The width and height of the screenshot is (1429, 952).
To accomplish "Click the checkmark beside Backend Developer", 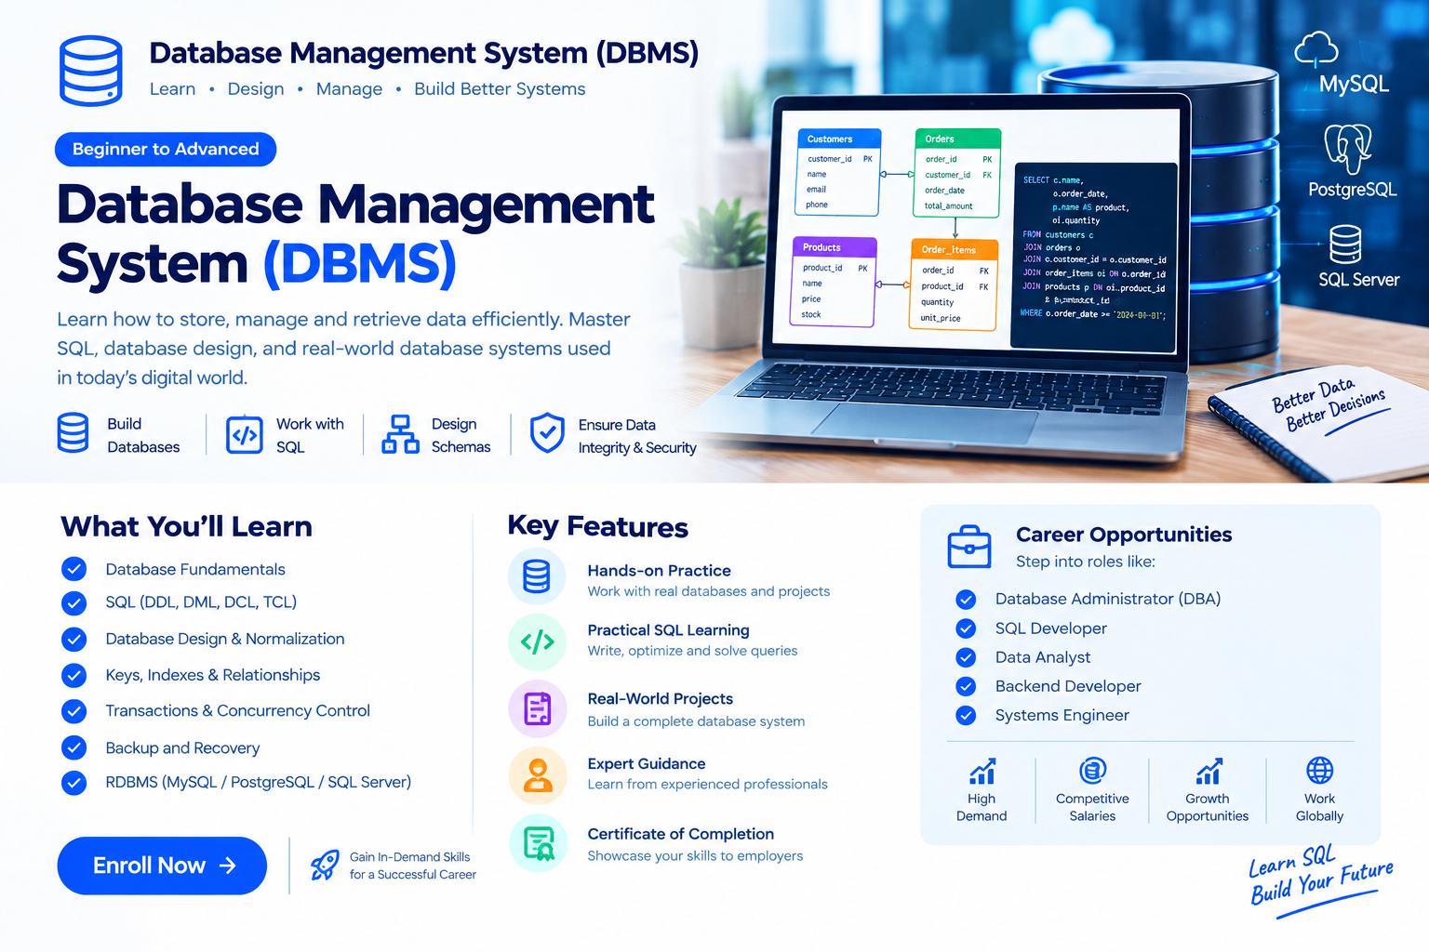I will coord(966,687).
